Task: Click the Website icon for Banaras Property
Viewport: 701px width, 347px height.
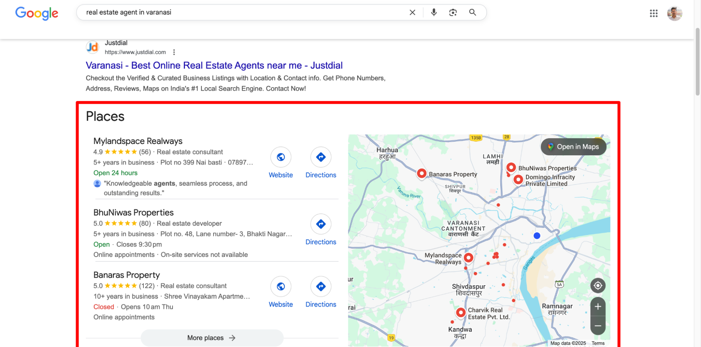Action: (281, 286)
